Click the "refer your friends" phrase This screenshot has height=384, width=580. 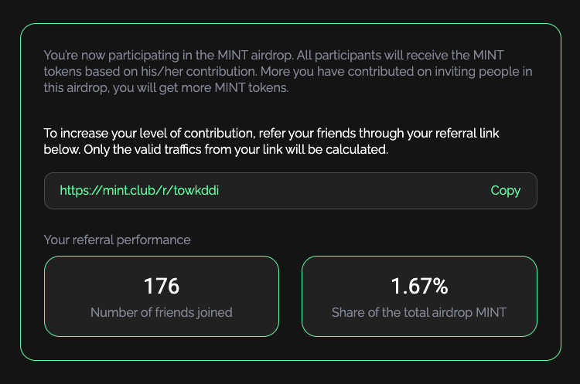point(306,133)
